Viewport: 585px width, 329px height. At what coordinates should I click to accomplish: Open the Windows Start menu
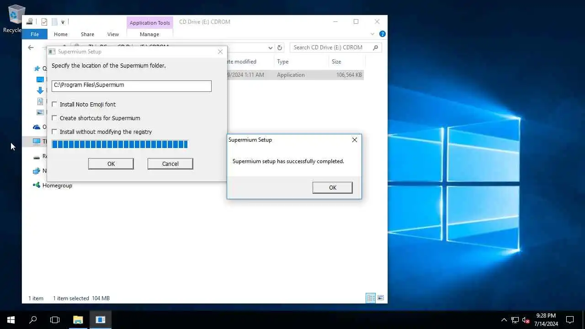[11, 320]
